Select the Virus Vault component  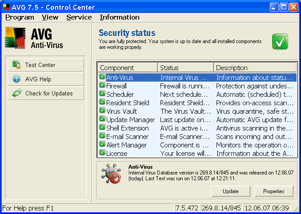click(197, 111)
